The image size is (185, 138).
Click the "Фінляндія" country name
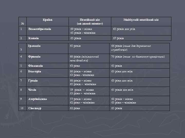[x=36, y=66]
